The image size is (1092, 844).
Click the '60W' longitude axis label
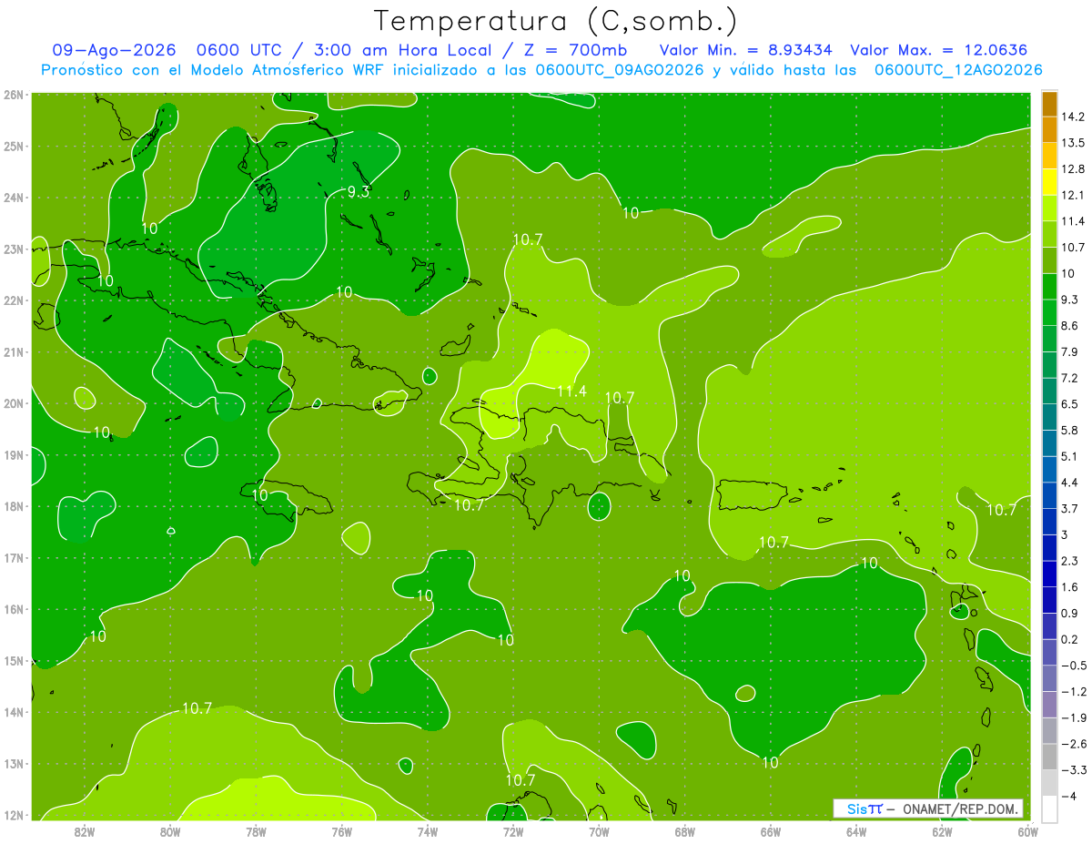pos(1027,830)
